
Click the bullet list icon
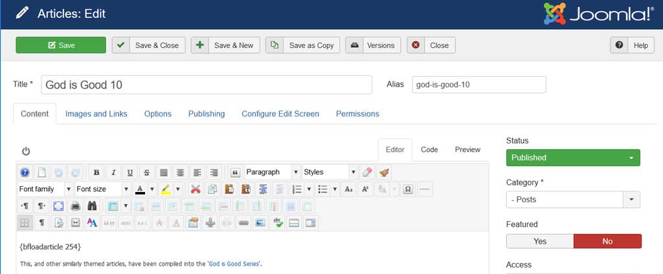coord(322,189)
